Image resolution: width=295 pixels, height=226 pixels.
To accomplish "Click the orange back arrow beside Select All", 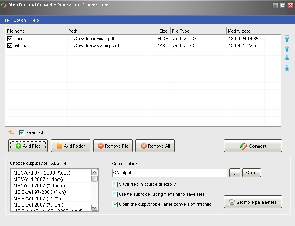I will tap(11, 132).
